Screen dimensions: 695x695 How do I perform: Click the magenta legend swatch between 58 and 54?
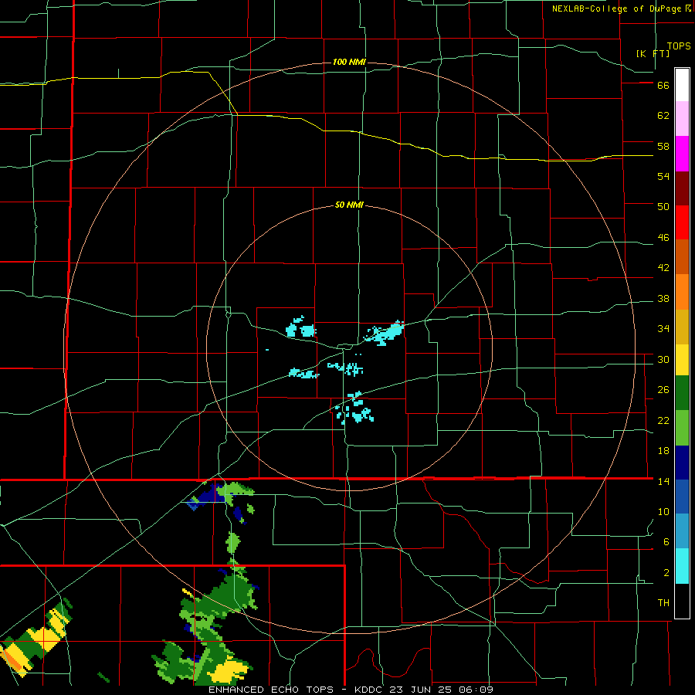coord(682,154)
